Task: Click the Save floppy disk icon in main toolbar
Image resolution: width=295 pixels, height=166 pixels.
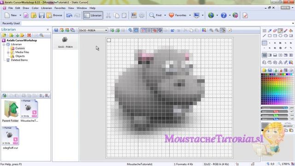Action: click(41, 15)
